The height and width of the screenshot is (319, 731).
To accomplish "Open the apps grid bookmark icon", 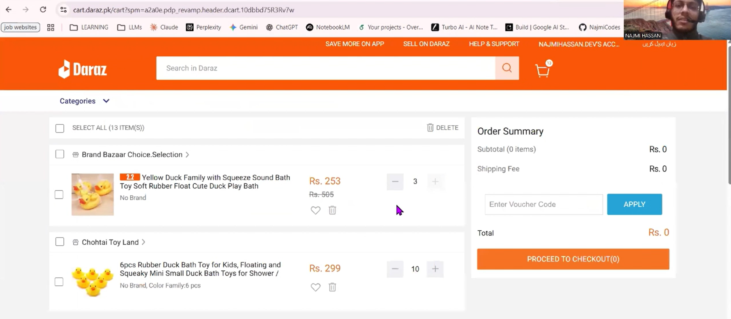I will tap(51, 27).
